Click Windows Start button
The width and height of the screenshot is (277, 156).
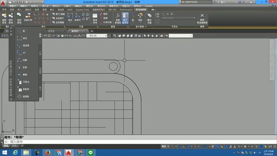tap(4, 153)
